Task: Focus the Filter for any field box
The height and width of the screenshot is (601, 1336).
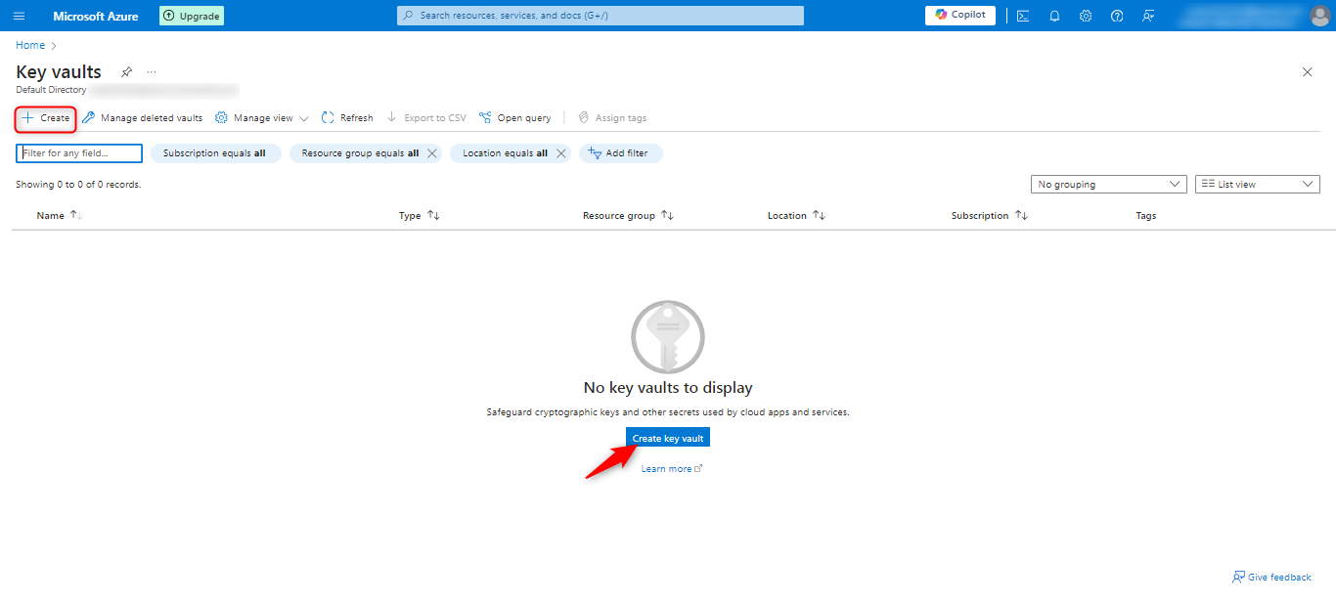Action: [79, 153]
